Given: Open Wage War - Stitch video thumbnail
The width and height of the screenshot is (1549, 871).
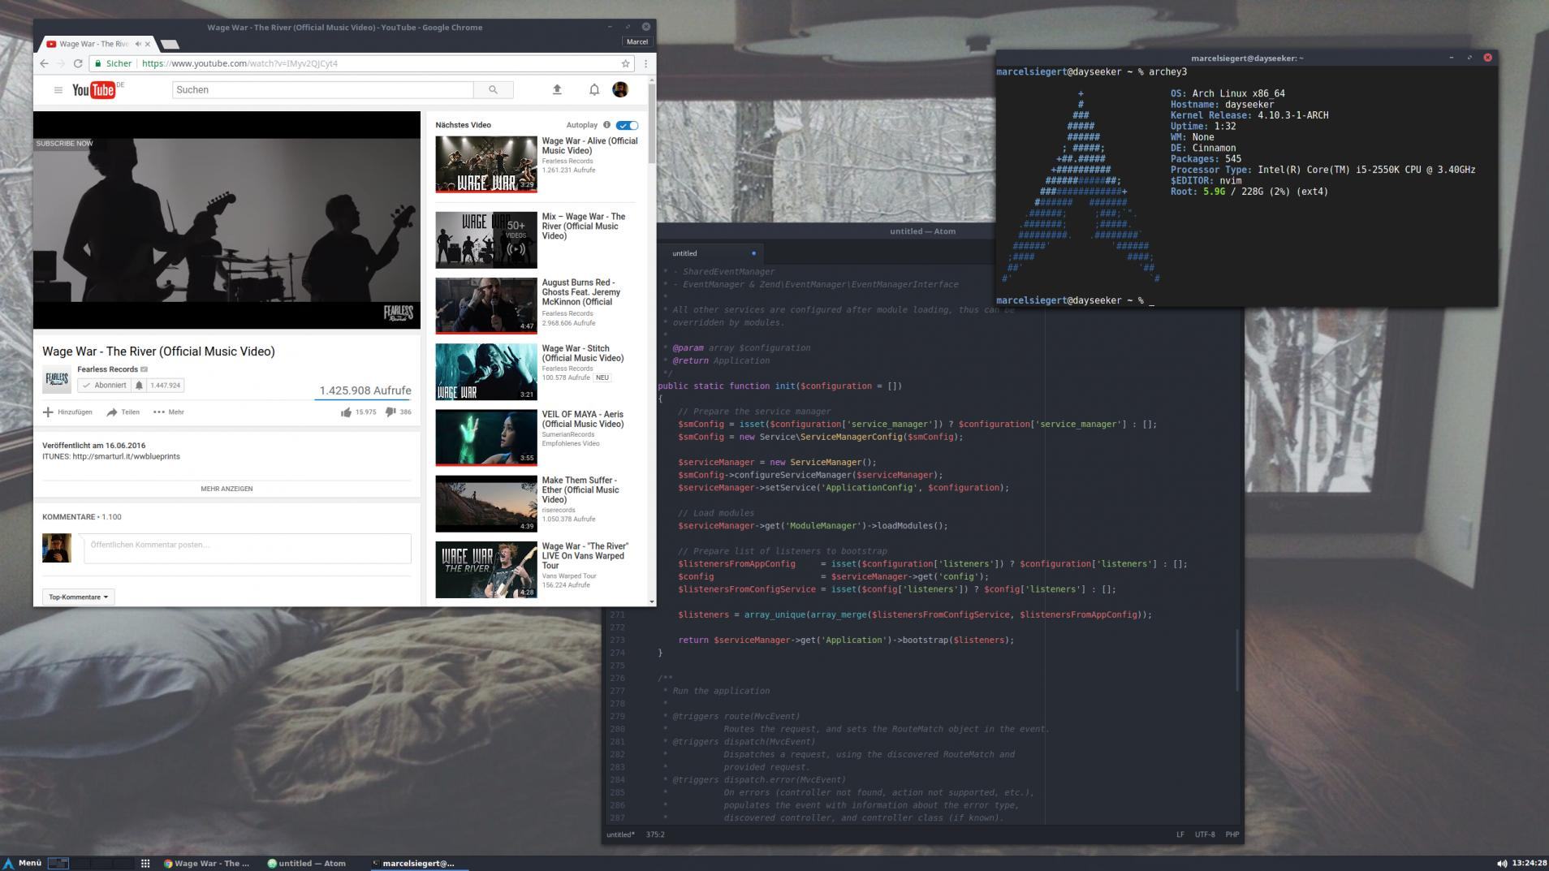Looking at the screenshot, I should point(486,372).
